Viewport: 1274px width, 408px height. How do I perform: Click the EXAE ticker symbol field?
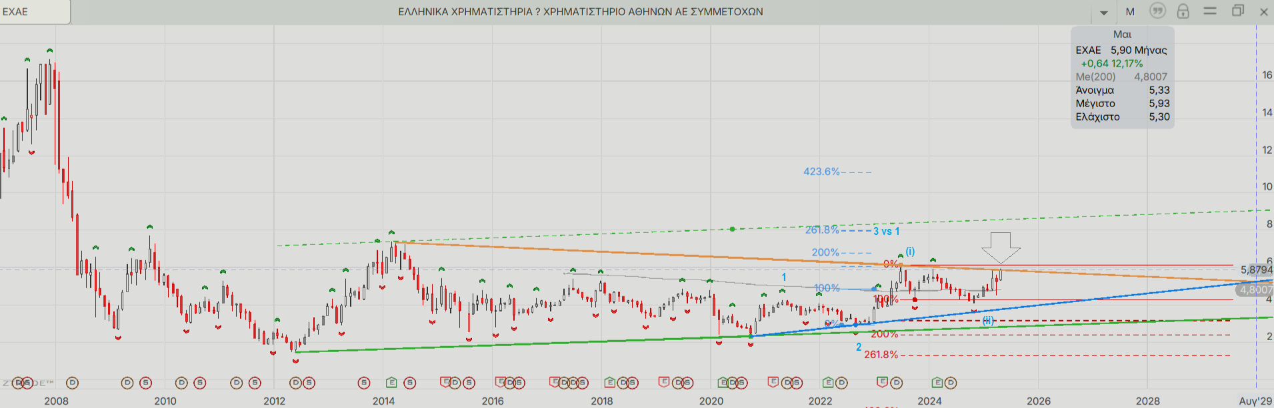(35, 11)
